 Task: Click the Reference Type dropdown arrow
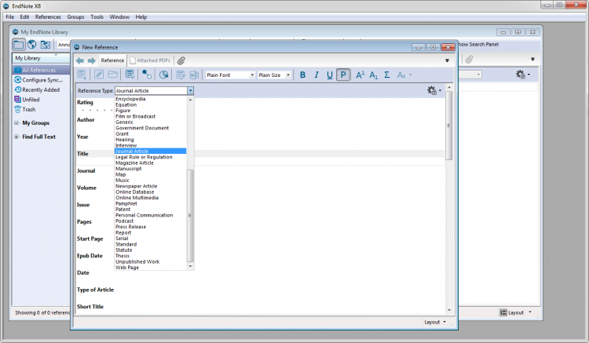pyautogui.click(x=191, y=90)
